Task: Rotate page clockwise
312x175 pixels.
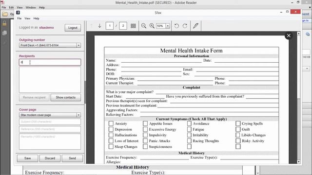Action: [x=185, y=26]
